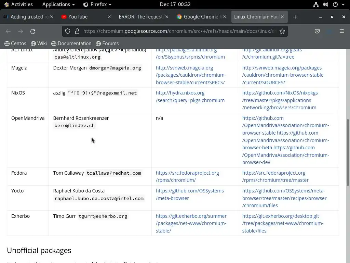This screenshot has width=350, height=263.
Task: Open power menu icon in top bar
Action: (335, 4)
